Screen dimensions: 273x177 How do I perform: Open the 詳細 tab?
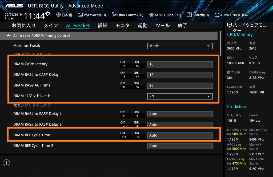[103, 26]
